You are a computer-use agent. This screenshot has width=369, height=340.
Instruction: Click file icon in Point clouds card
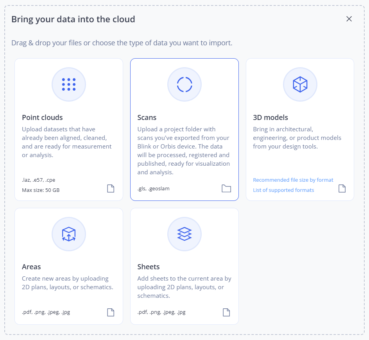click(111, 189)
